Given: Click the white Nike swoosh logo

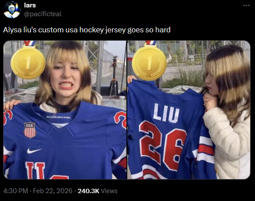Looking at the screenshot, I should [x=34, y=151].
